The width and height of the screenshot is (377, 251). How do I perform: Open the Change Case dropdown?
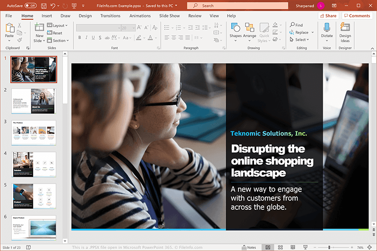pos(127,38)
